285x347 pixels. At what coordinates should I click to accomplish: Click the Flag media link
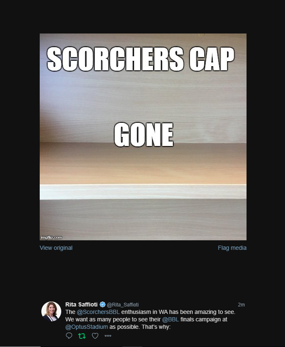click(232, 248)
